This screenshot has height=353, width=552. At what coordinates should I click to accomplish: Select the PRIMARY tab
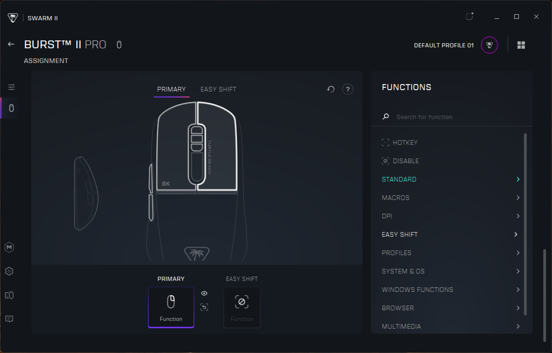coord(171,89)
